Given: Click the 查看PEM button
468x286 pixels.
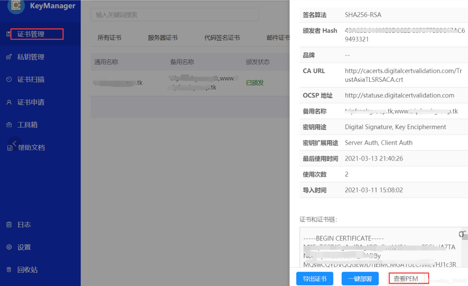Looking at the screenshot, I should point(406,279).
